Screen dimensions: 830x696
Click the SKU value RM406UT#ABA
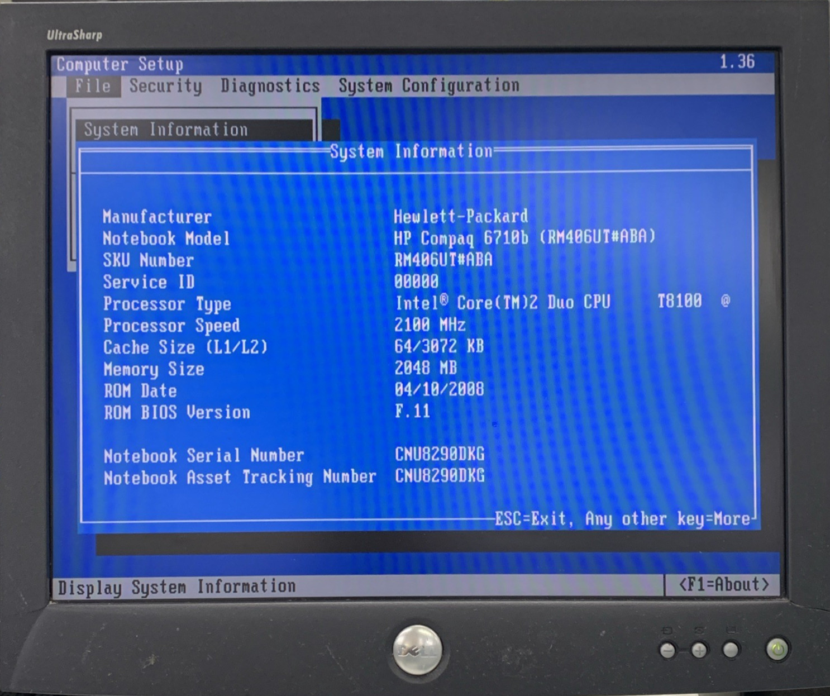[x=443, y=260]
